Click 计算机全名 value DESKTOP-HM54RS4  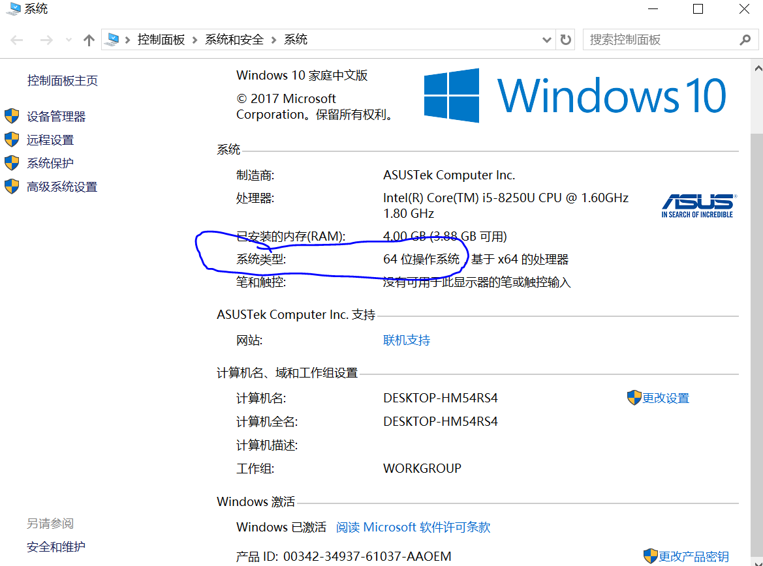pyautogui.click(x=441, y=421)
